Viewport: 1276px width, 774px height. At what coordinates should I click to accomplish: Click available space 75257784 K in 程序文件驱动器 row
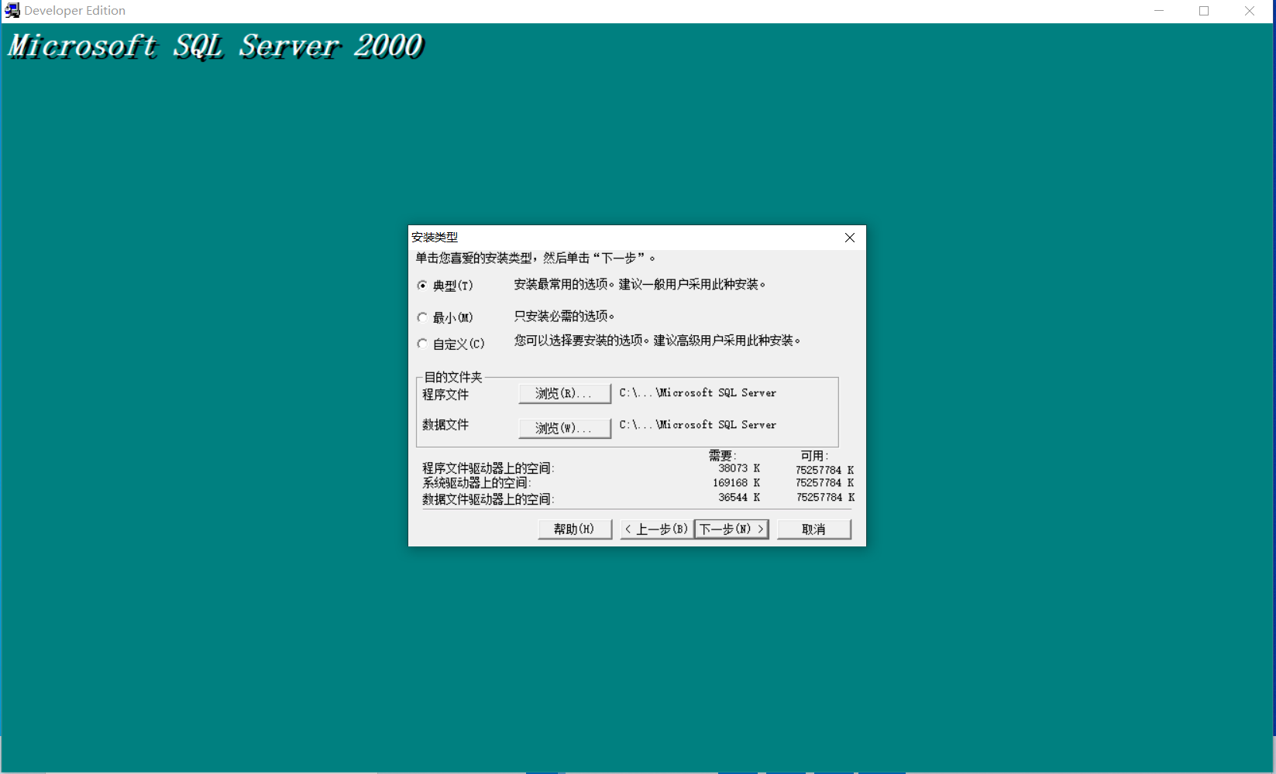click(x=824, y=470)
